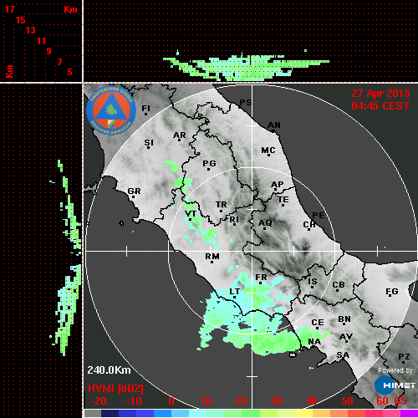Image resolution: width=418 pixels, height=418 pixels.
Task: Click the Powered by text
Action: (395, 370)
